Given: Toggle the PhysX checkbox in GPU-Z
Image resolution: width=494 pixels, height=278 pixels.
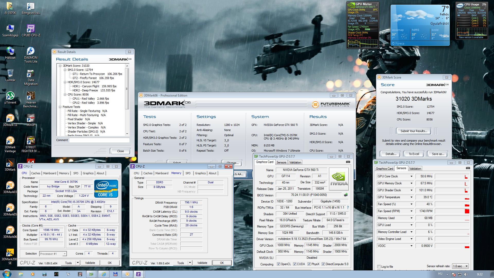Looking at the screenshot, I should (x=309, y=264).
